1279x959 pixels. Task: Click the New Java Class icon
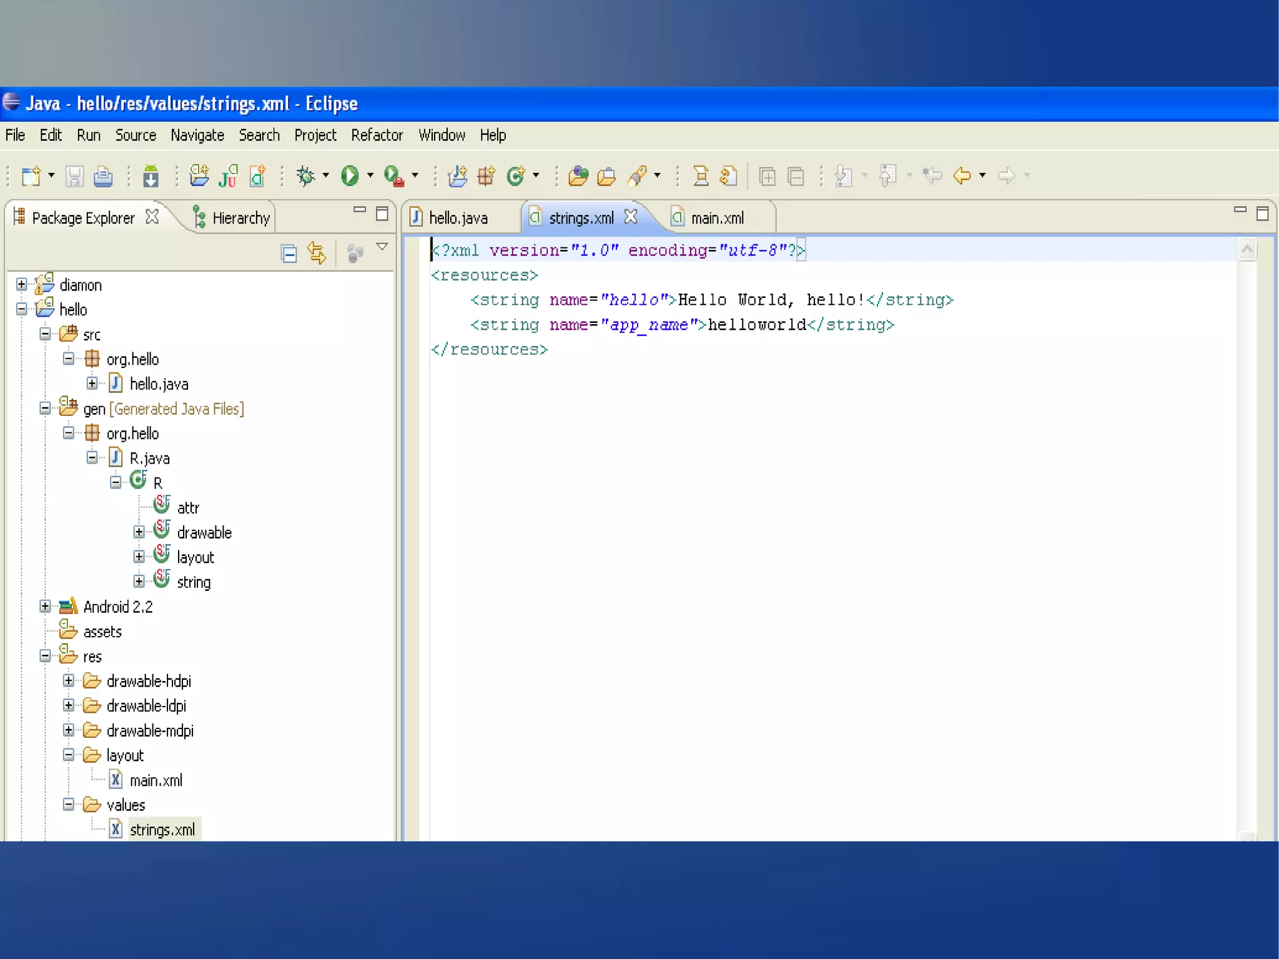pos(516,176)
